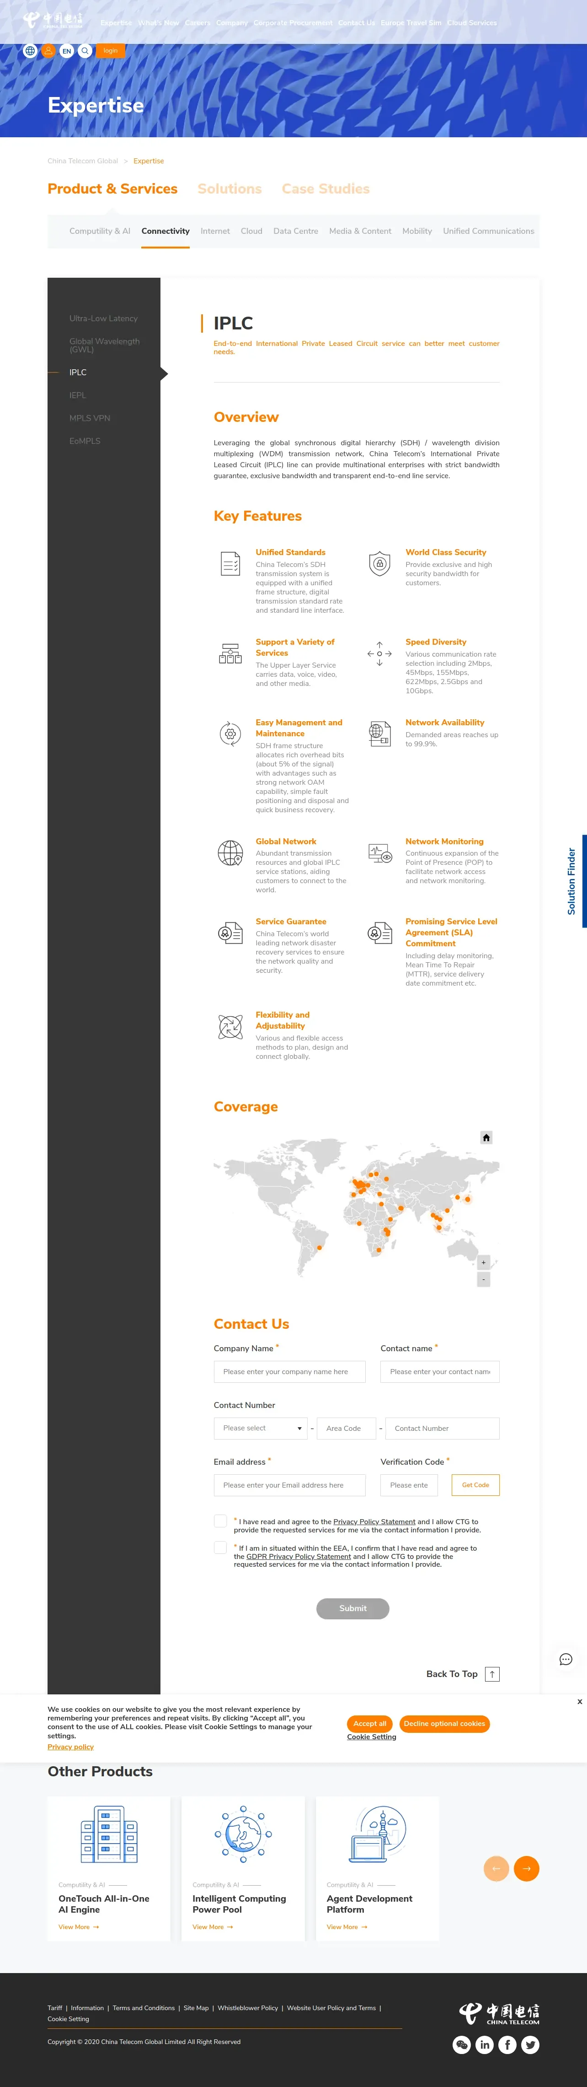587x2087 pixels.
Task: Open the GDPR Privacy Policy Statement link
Action: click(x=299, y=1556)
